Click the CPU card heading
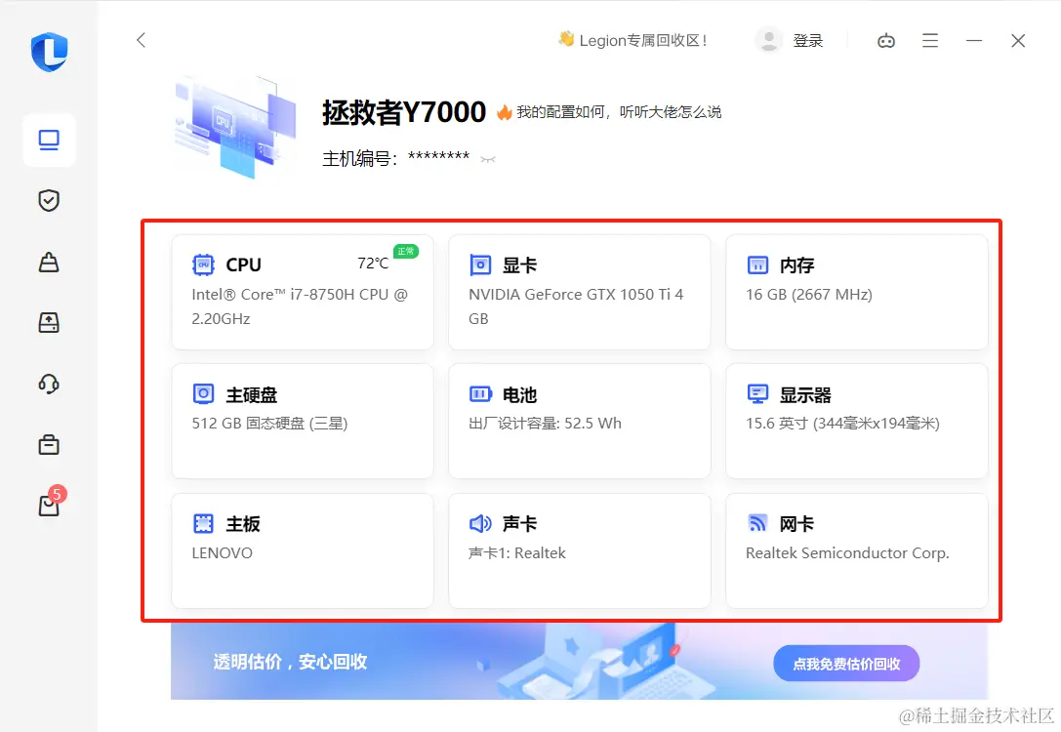Image resolution: width=1061 pixels, height=732 pixels. (244, 264)
